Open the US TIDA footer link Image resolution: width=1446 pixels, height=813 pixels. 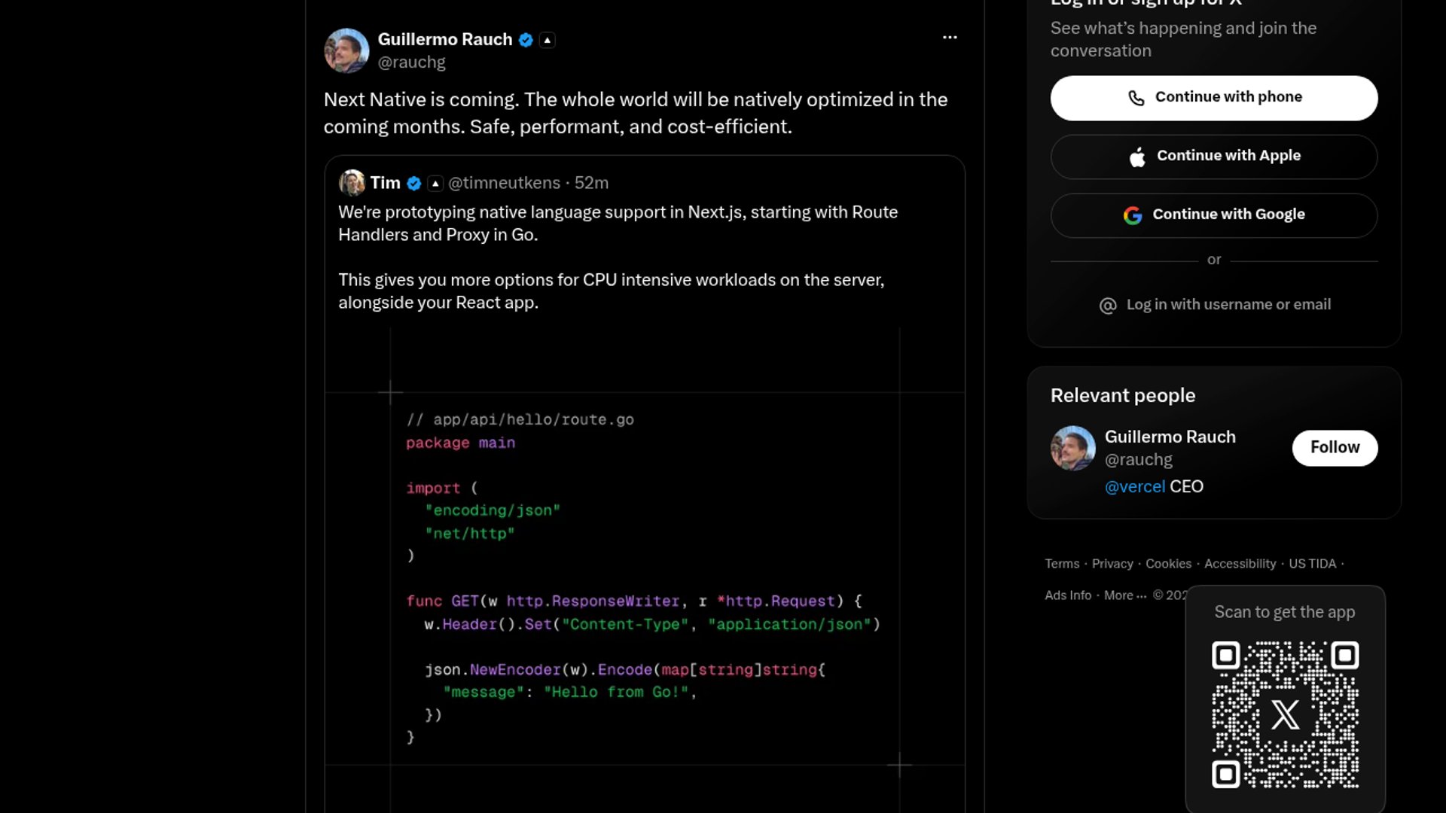tap(1312, 564)
